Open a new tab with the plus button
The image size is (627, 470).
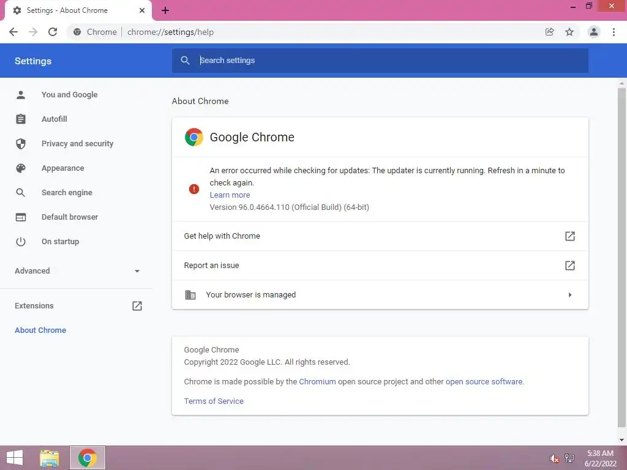pos(165,10)
